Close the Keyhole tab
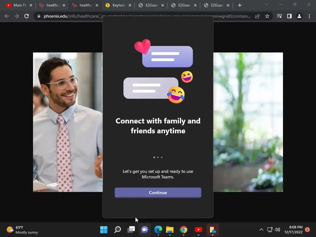This screenshot has width=316, height=237. point(130,5)
